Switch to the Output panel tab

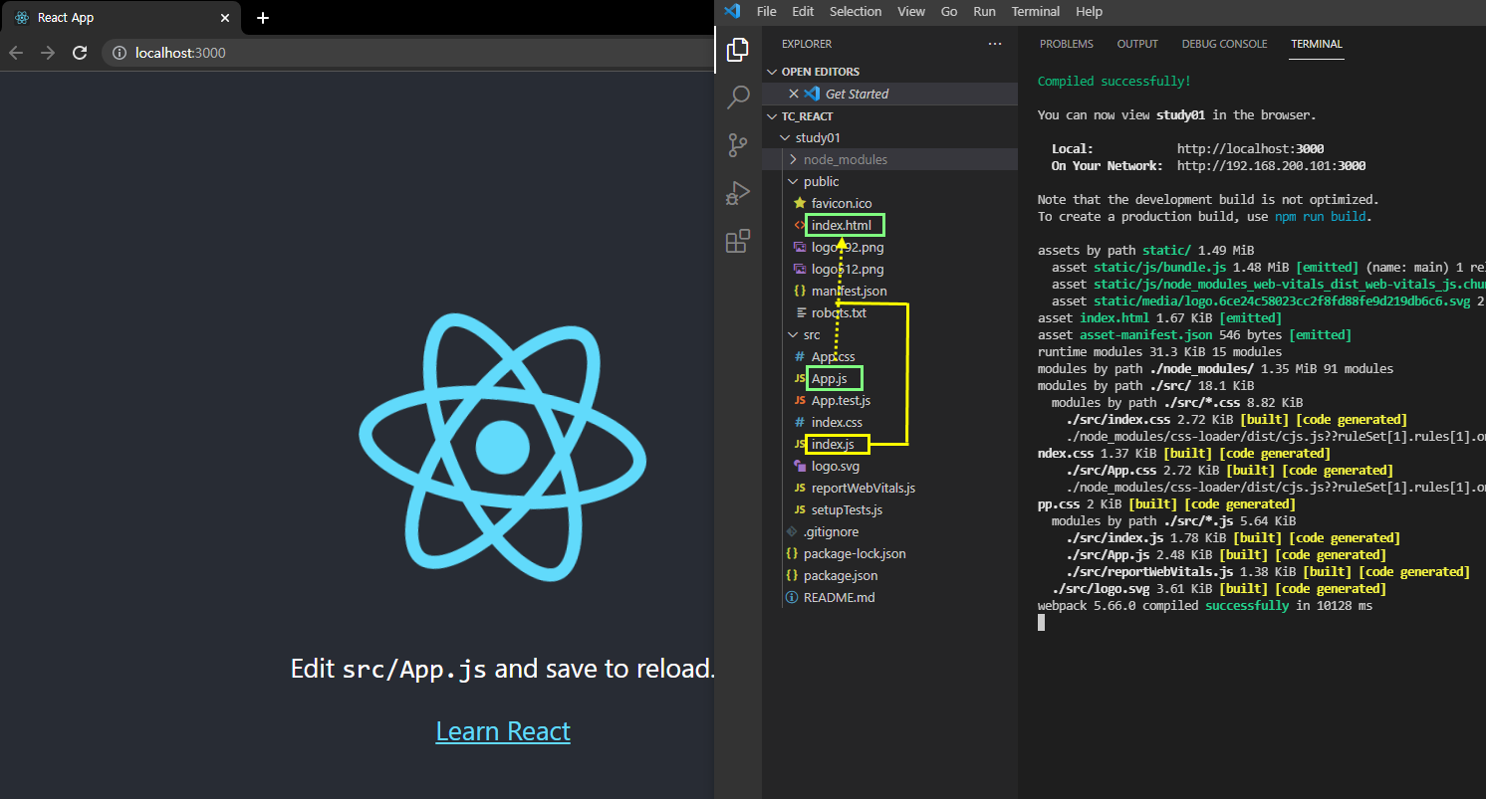coord(1137,44)
